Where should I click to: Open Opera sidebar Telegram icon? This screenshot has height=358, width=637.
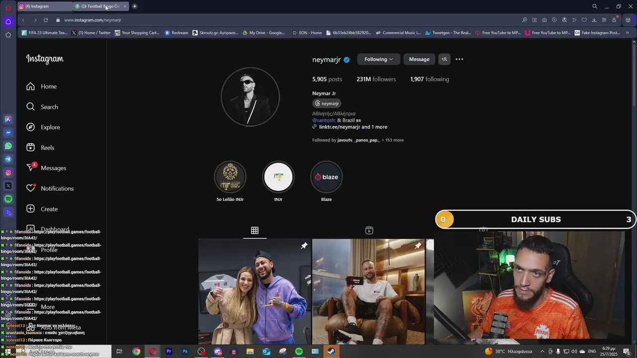point(8,159)
